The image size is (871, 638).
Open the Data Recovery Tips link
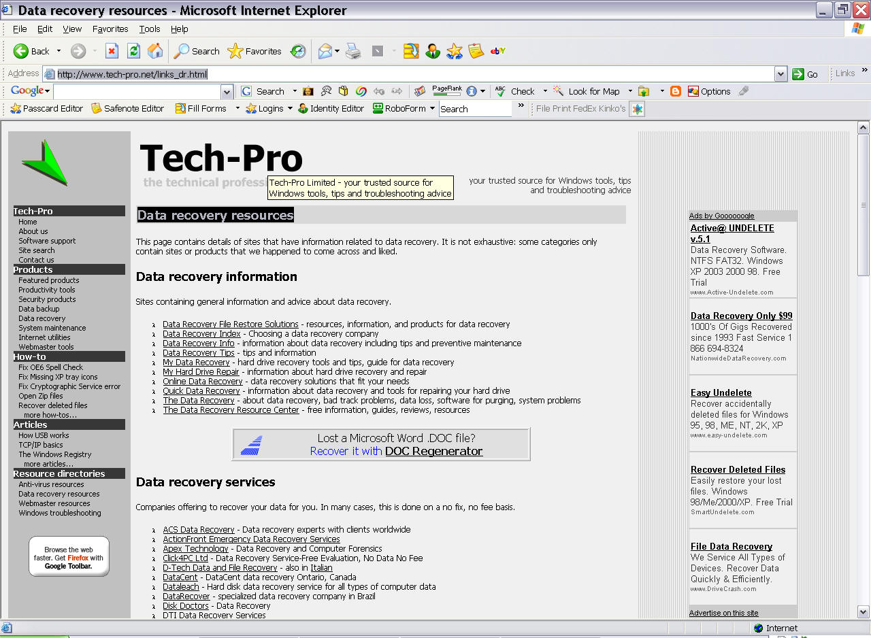click(x=199, y=352)
